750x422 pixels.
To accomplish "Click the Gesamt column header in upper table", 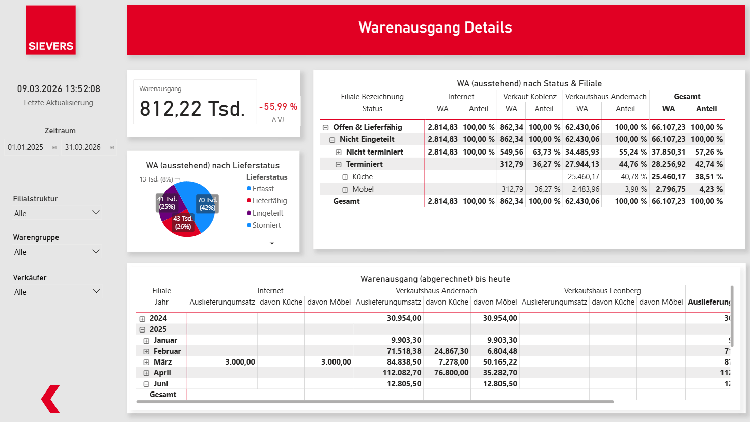I will click(687, 97).
